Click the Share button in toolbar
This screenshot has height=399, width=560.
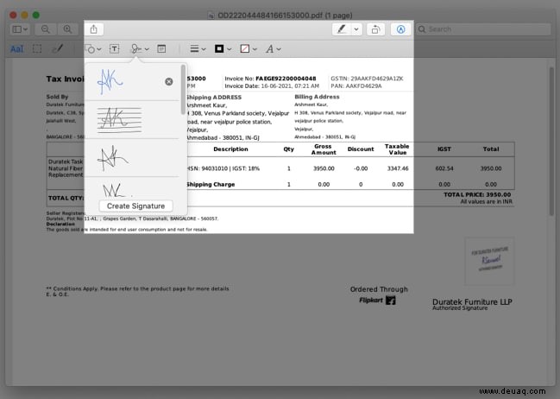93,29
